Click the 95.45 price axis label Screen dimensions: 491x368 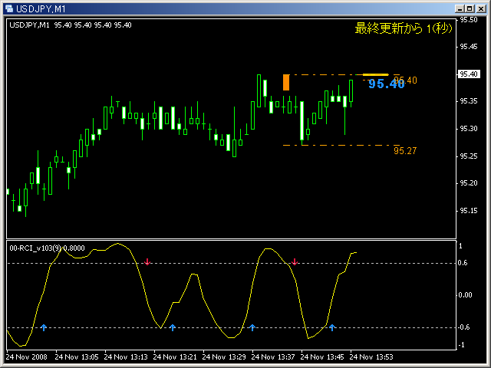(469, 47)
